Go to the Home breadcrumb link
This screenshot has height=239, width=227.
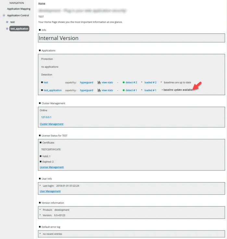pyautogui.click(x=42, y=3)
